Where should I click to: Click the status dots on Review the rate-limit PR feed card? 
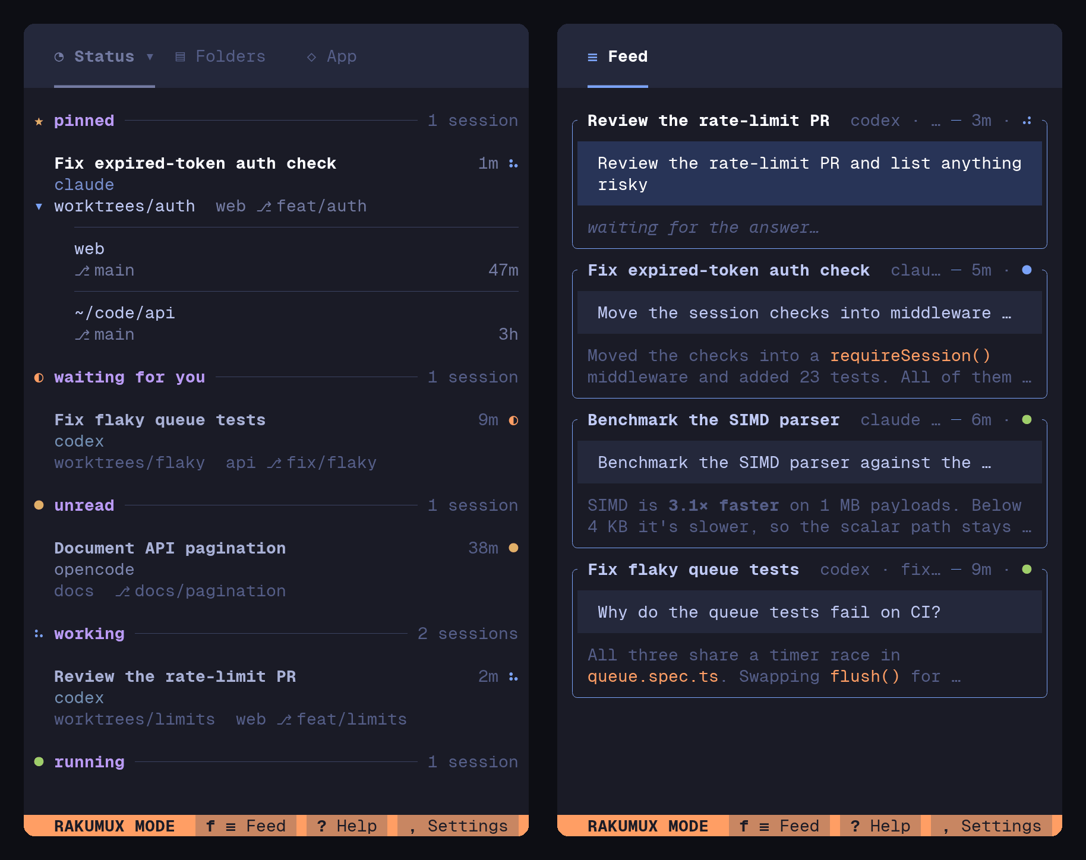pos(1027,121)
